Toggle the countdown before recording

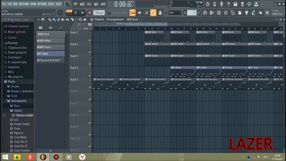89,4
